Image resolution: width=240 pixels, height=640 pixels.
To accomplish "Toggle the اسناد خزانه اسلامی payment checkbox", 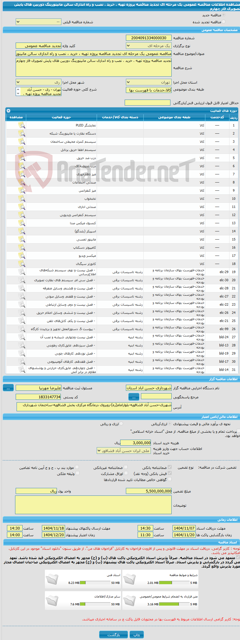I will (x=238, y=431).
